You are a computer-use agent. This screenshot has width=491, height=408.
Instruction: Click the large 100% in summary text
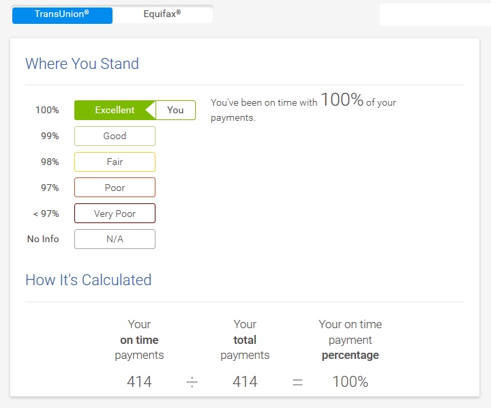pyautogui.click(x=342, y=100)
